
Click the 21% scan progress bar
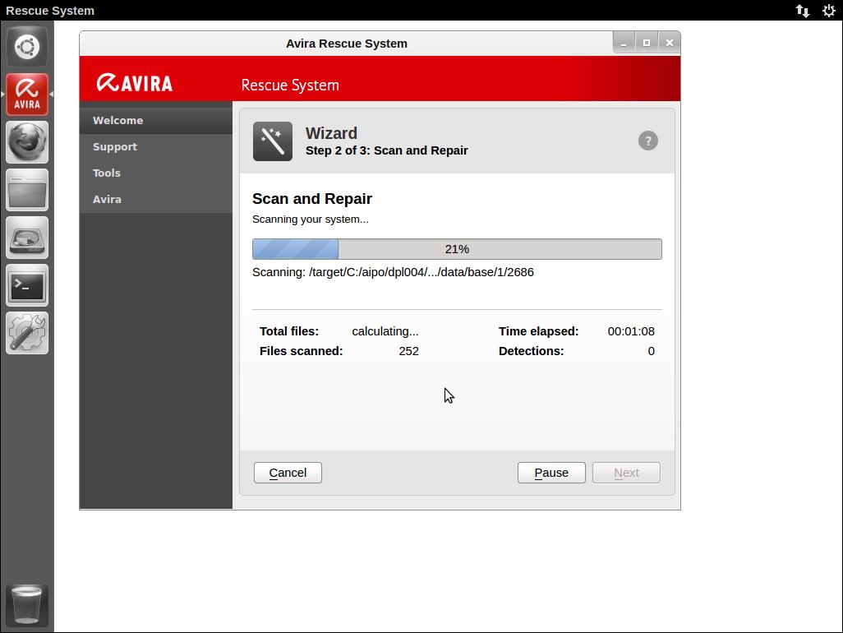[457, 249]
